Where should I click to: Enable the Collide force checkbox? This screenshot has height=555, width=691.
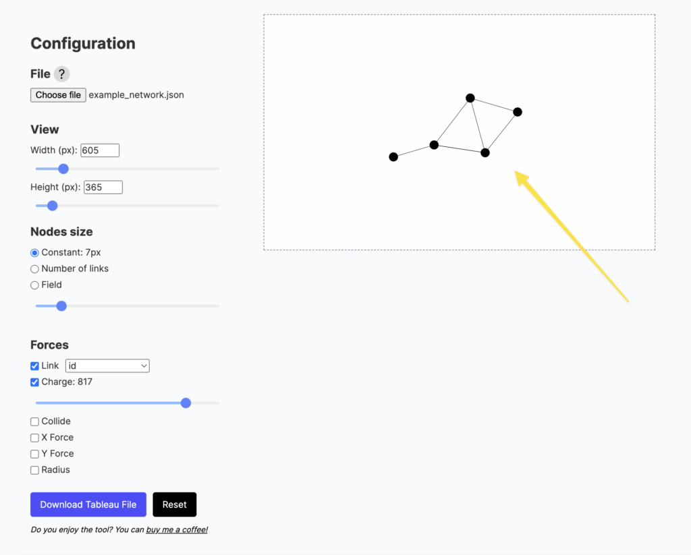(35, 421)
